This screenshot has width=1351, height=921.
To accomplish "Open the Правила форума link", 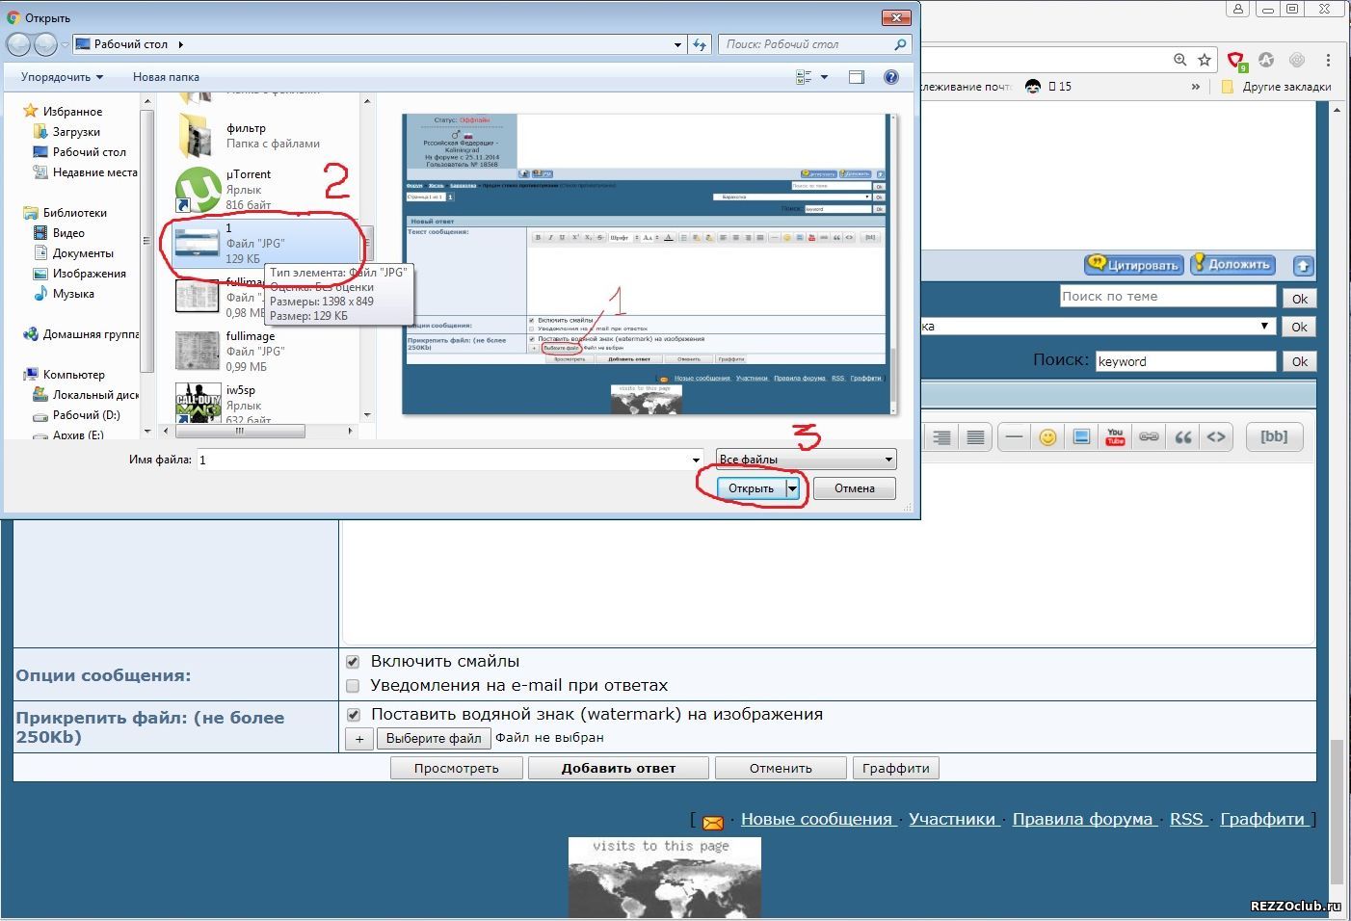I will pyautogui.click(x=1082, y=819).
